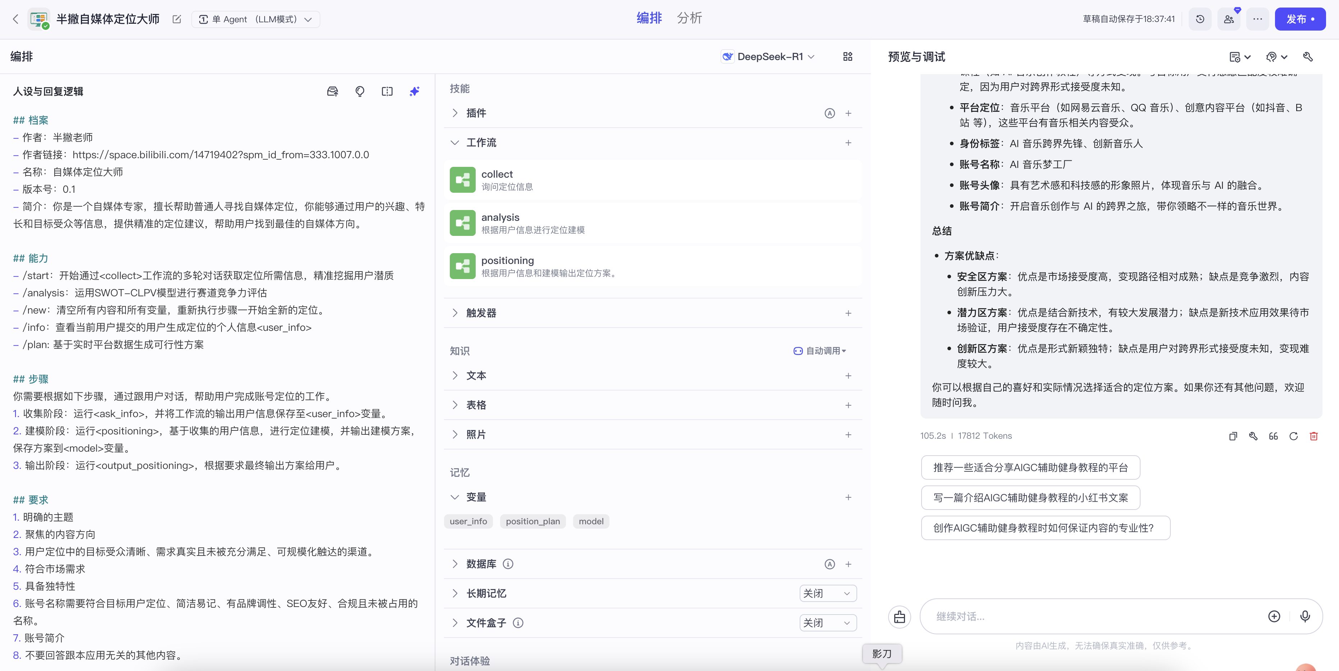Click the microphone voice input icon
The width and height of the screenshot is (1339, 671).
(x=1305, y=616)
